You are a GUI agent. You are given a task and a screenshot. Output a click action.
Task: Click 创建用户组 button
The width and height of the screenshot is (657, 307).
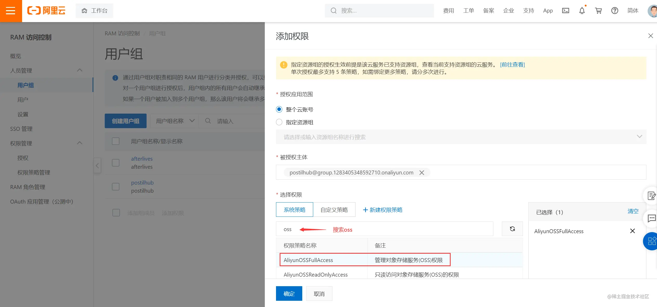point(126,121)
